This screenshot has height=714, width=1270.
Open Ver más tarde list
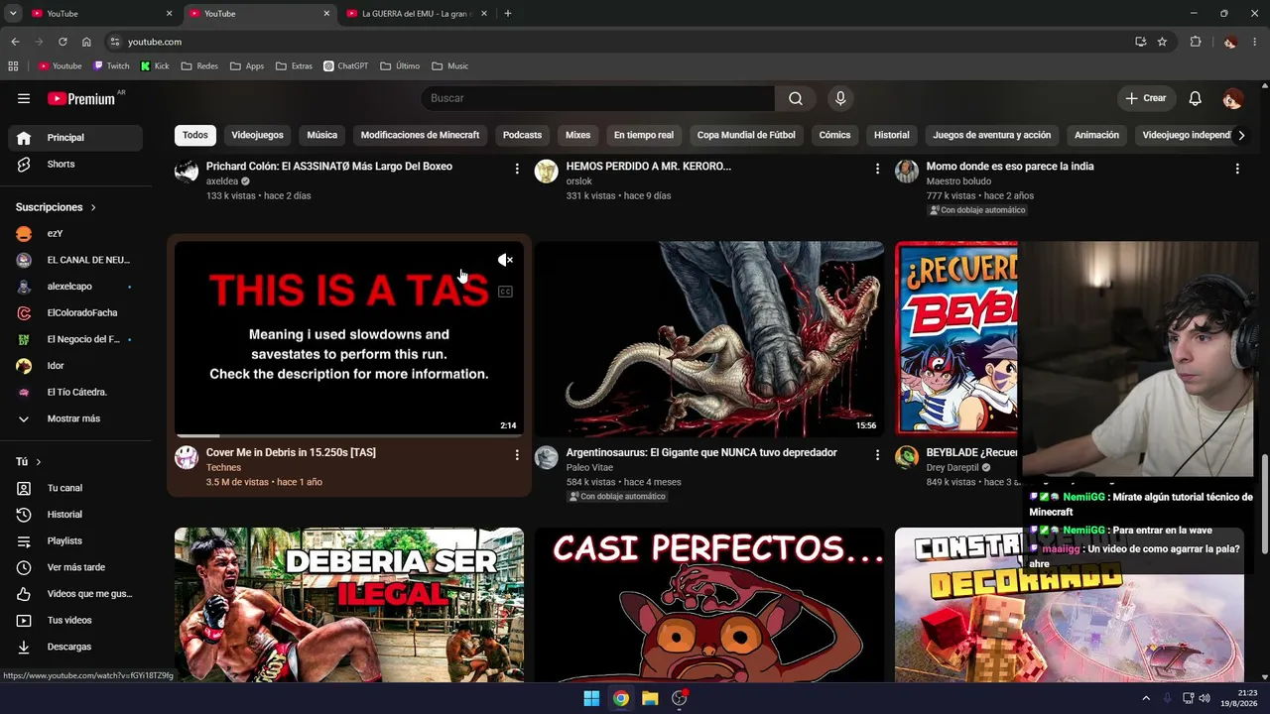75,567
